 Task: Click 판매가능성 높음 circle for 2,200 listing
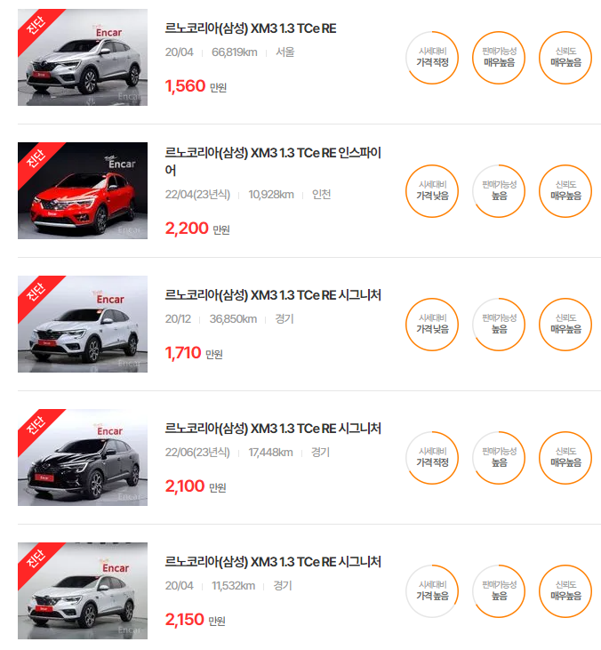499,191
